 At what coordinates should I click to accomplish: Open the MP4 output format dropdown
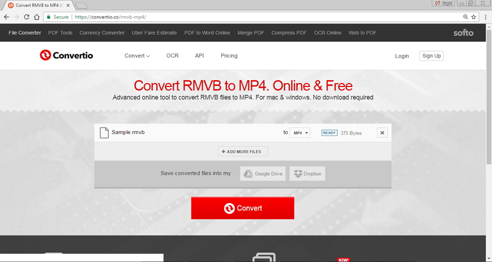click(x=300, y=133)
